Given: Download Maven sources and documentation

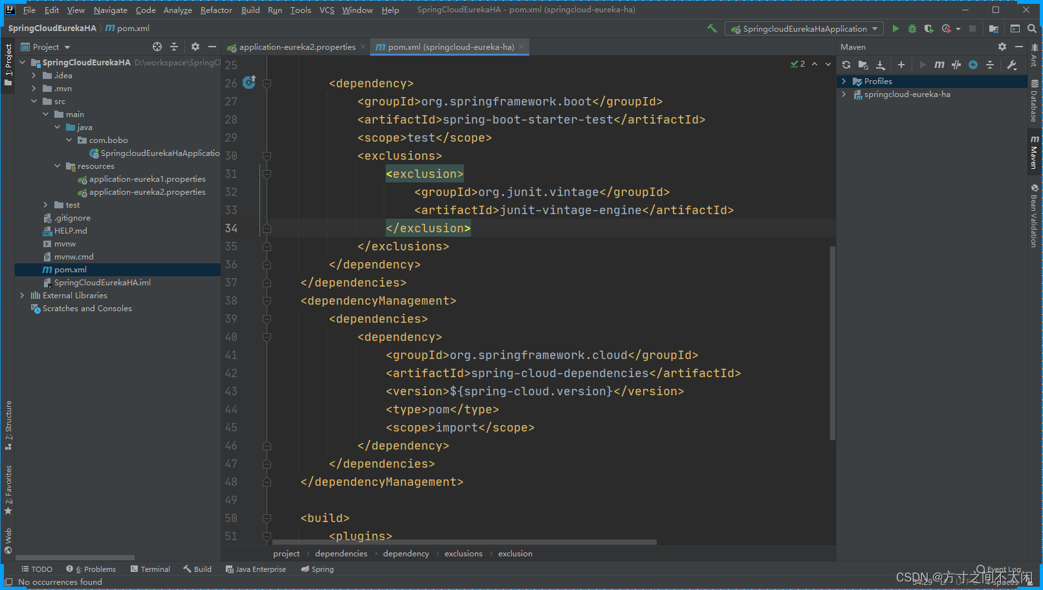Looking at the screenshot, I should tap(881, 65).
